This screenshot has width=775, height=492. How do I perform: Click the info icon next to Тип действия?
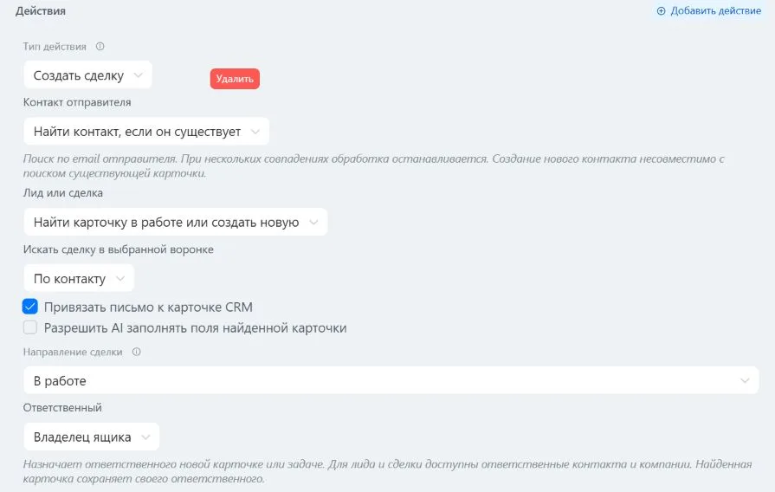pyautogui.click(x=100, y=47)
